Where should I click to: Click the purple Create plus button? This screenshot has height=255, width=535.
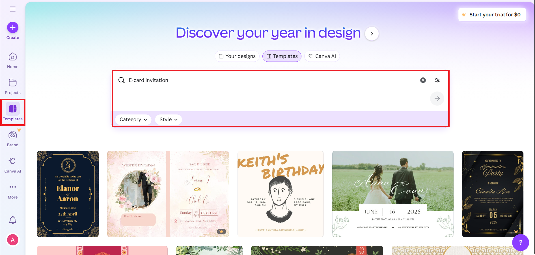tap(13, 27)
